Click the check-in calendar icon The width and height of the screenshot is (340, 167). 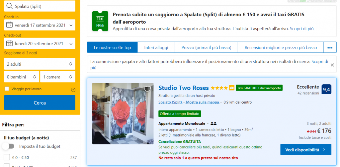click(x=9, y=25)
